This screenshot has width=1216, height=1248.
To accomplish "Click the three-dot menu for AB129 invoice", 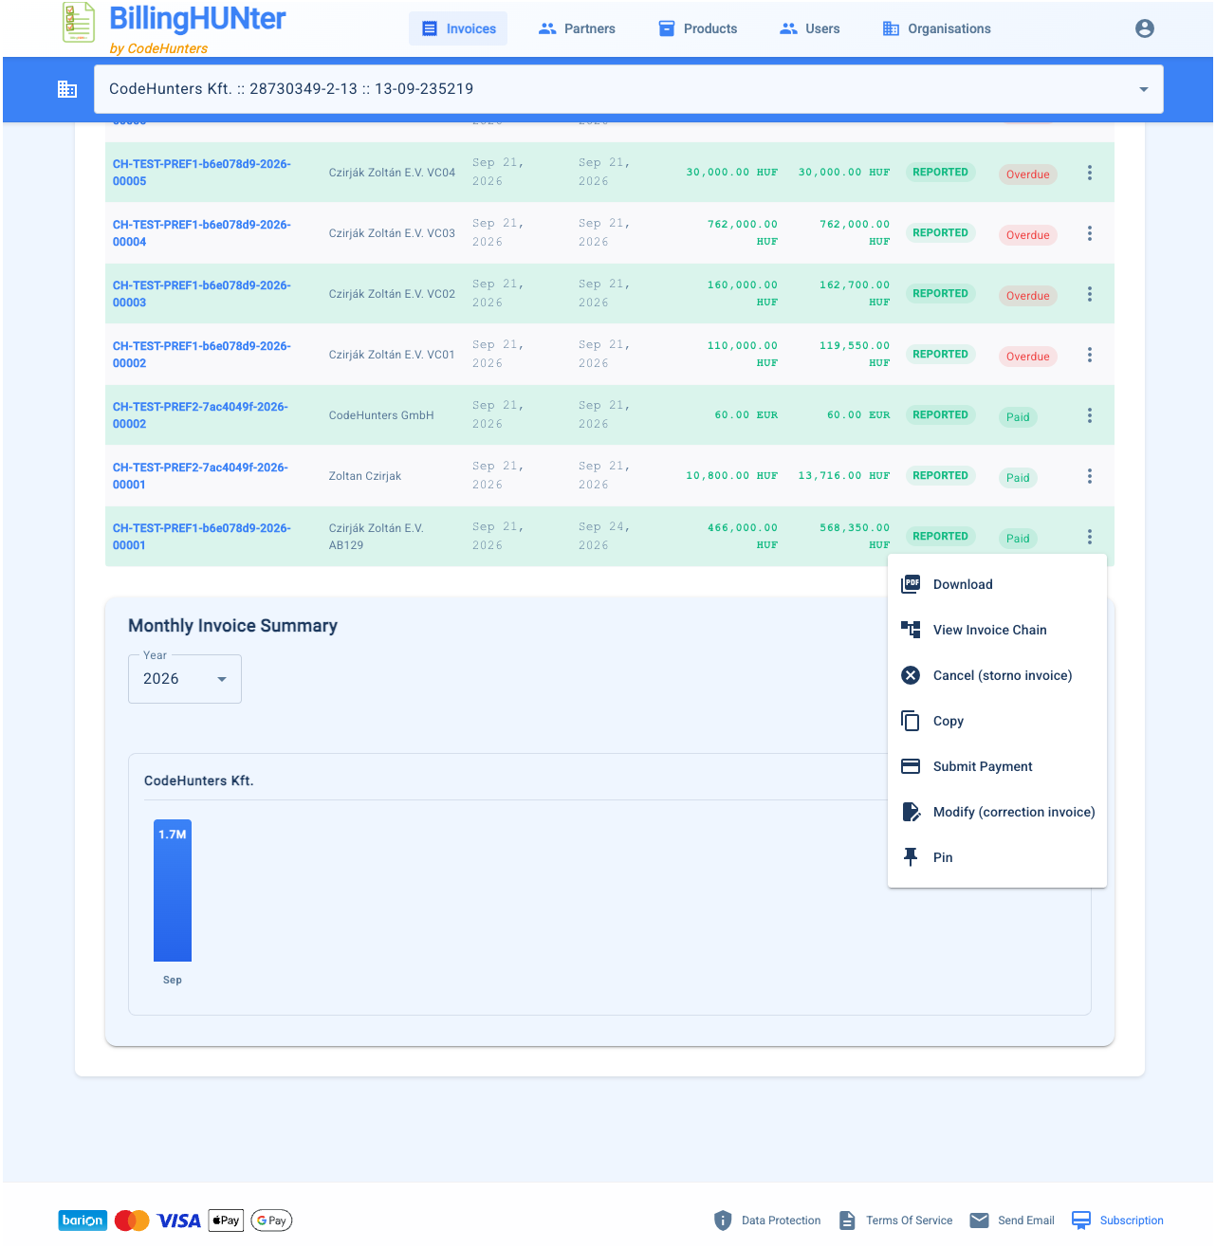I will [x=1090, y=537].
